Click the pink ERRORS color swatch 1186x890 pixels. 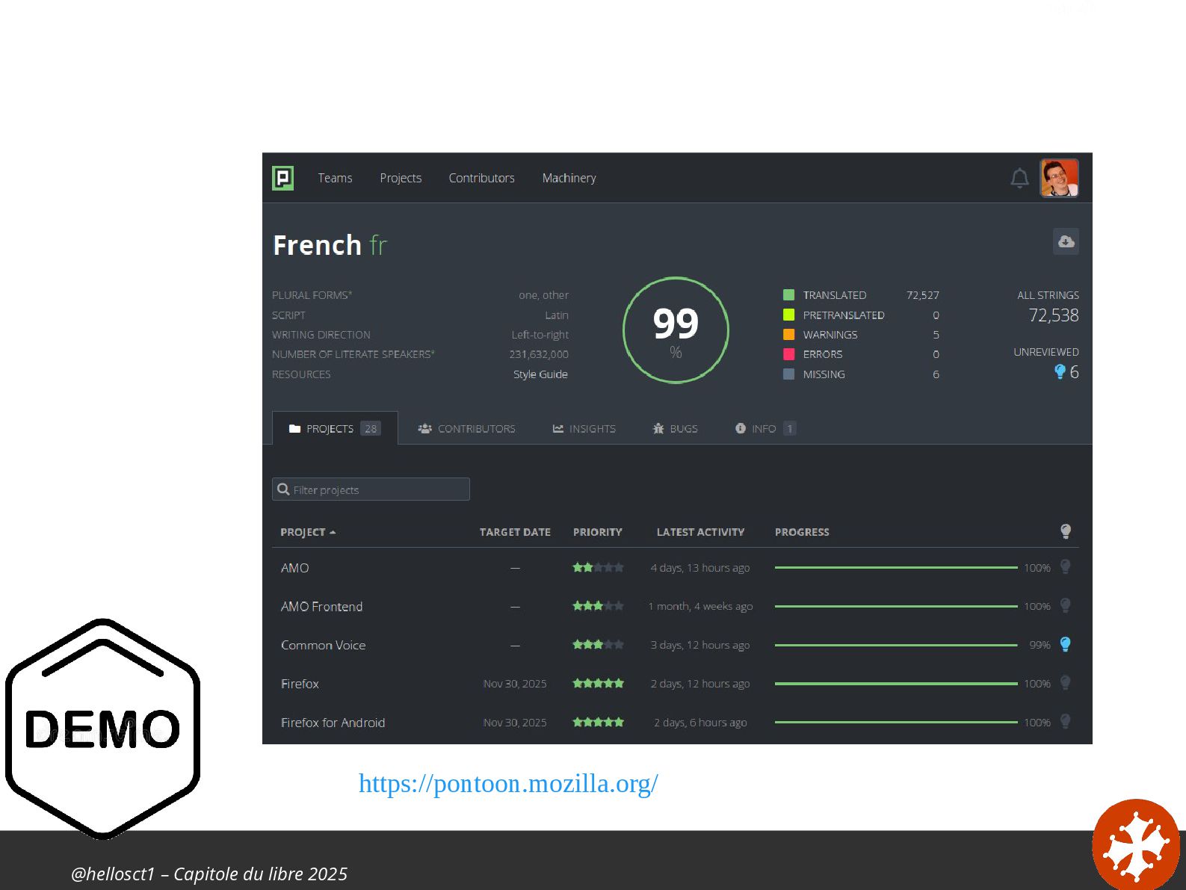click(788, 354)
